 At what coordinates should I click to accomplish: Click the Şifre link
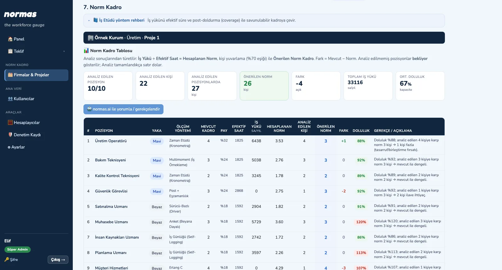(11, 260)
